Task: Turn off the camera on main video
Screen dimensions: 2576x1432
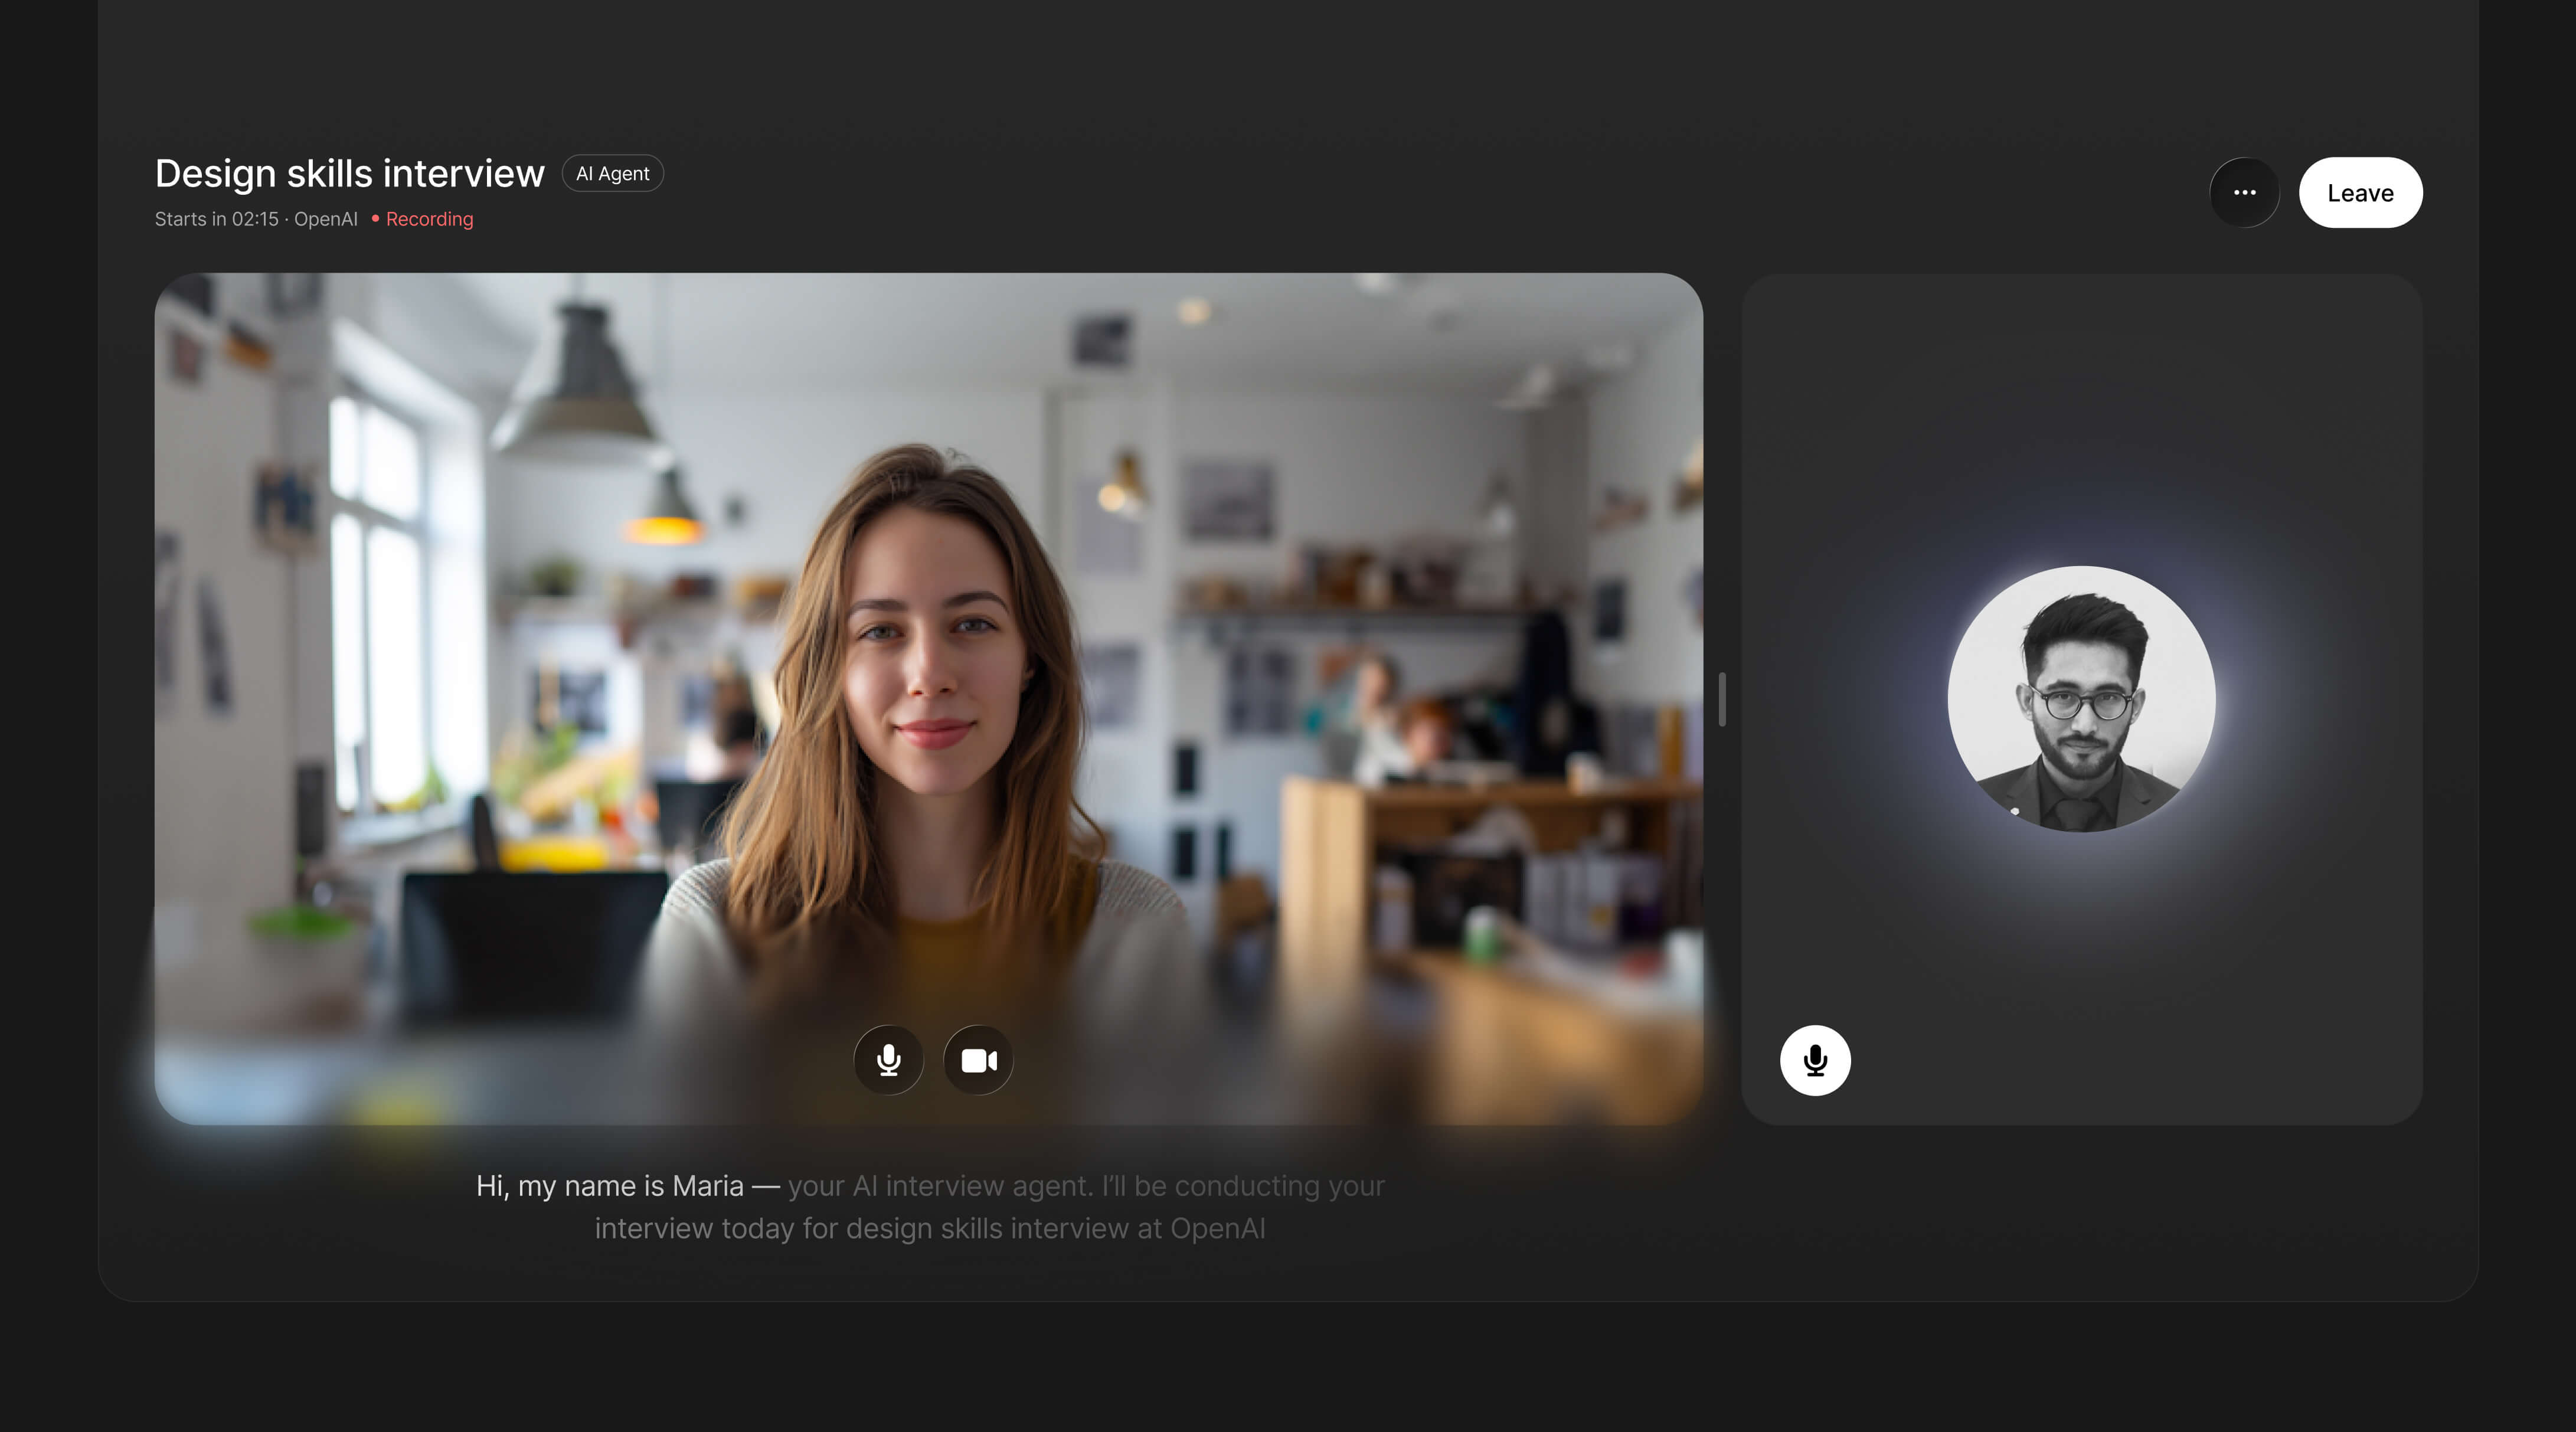Action: point(978,1060)
